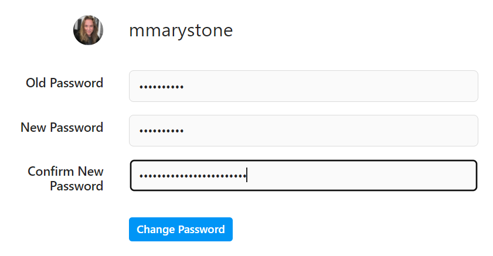Click the Old Password label
Screen dimensions: 493x256
(64, 83)
